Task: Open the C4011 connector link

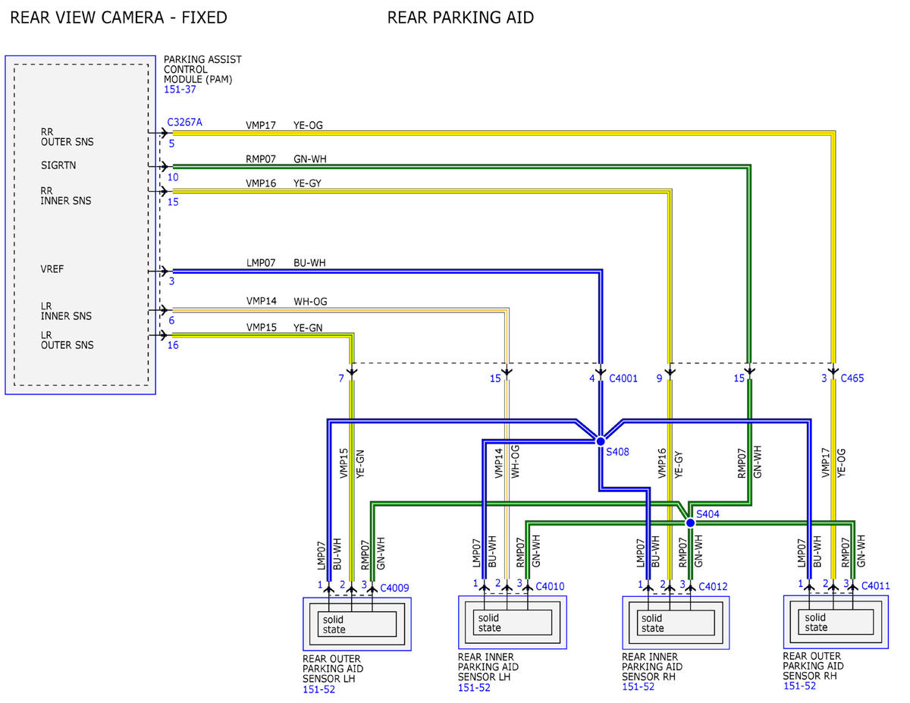Action: (875, 585)
